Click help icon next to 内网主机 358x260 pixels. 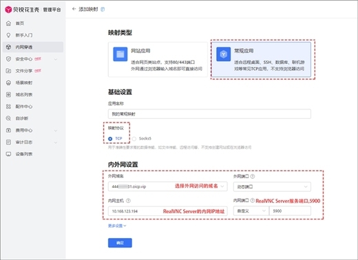pyautogui.click(x=128, y=201)
